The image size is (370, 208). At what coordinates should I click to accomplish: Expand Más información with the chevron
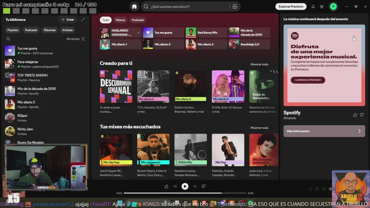click(x=359, y=131)
